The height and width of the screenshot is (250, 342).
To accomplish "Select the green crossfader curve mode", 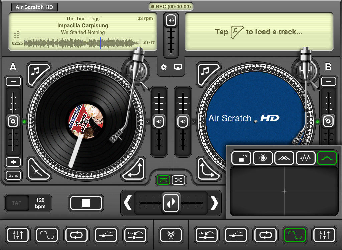I will [x=164, y=180].
